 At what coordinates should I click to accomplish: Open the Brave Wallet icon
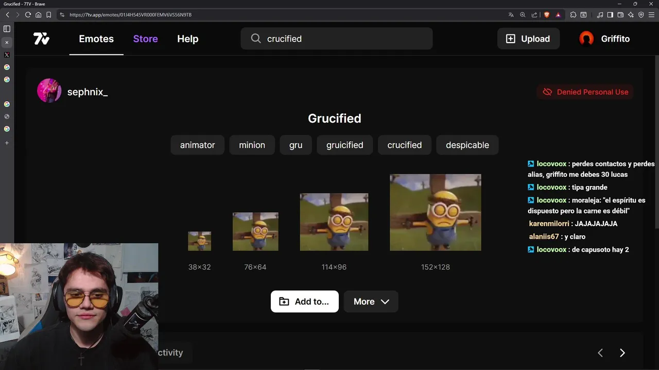(620, 15)
